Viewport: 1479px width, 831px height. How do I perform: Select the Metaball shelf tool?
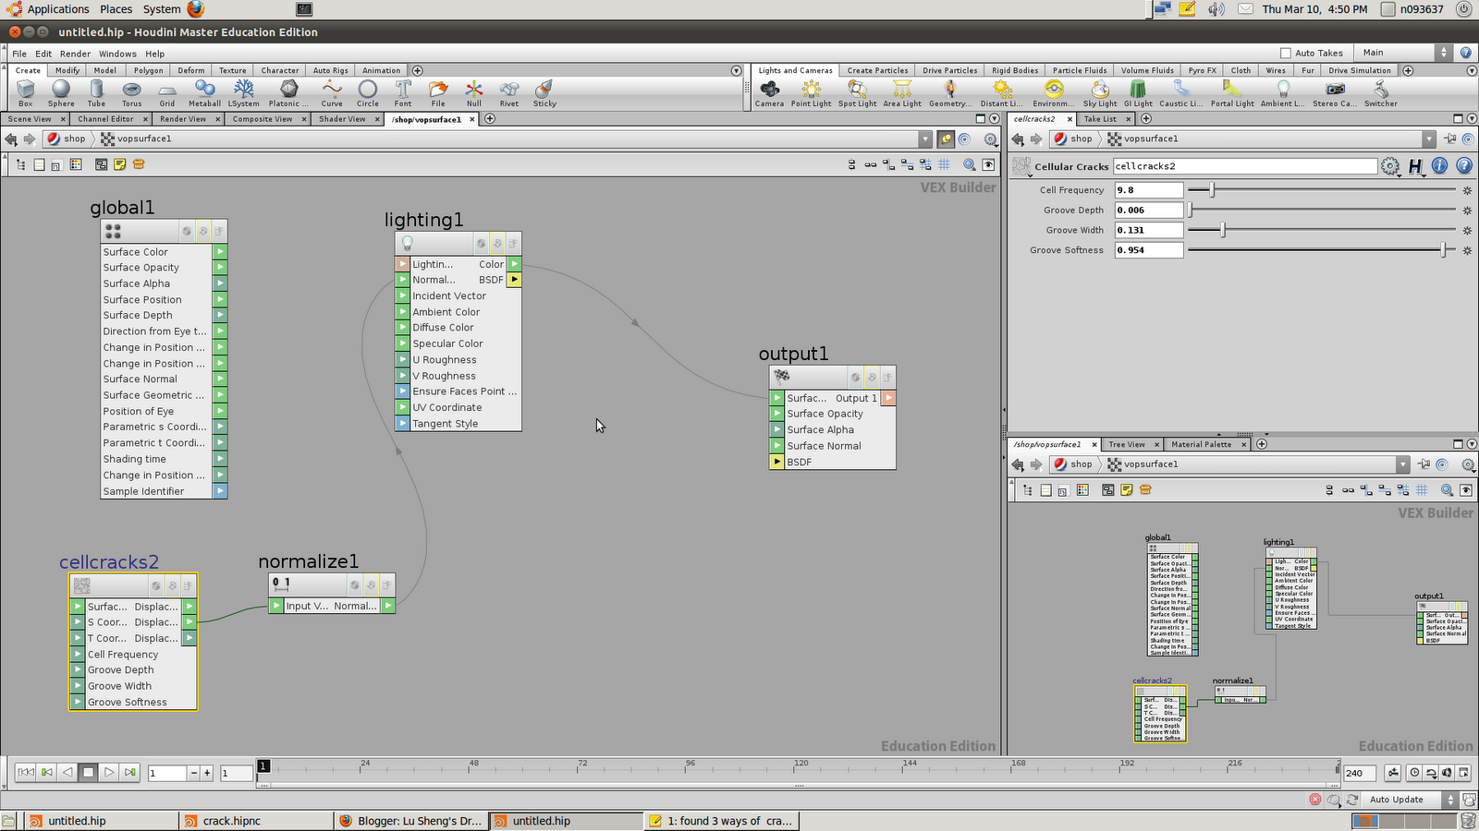click(x=204, y=92)
